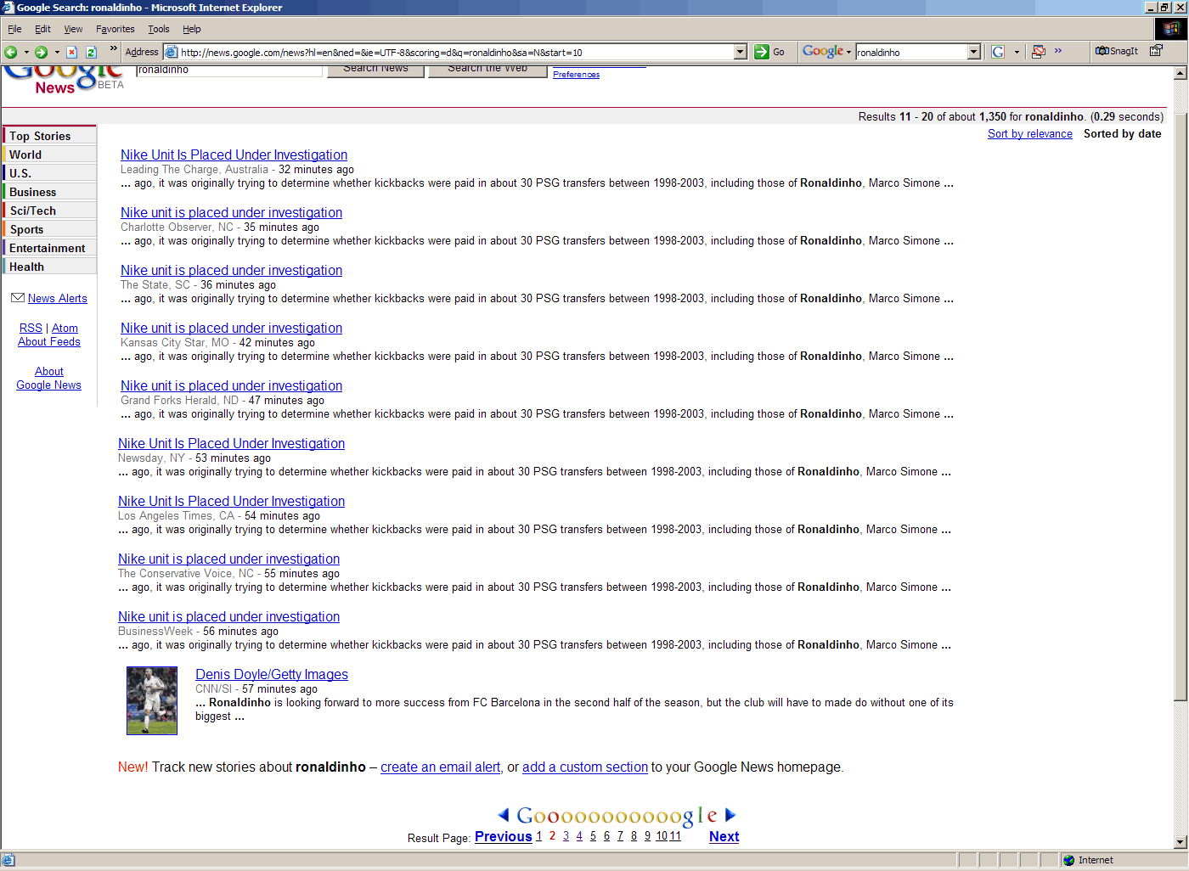Click the SnagIt window settings icon
The width and height of the screenshot is (1189, 871).
[x=1156, y=51]
